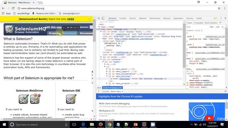Add new style rule plus icon
Image resolution: width=228 pixels, height=128 pixels.
click(x=222, y=27)
